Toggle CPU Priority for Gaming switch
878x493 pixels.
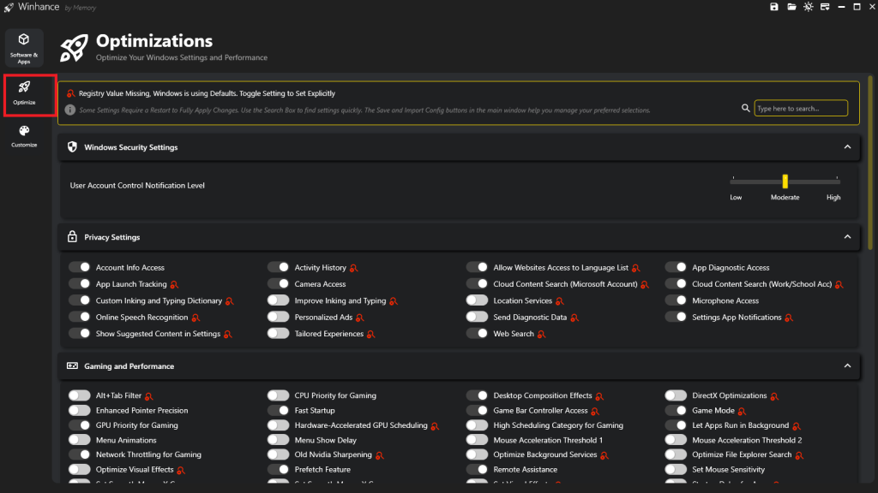[279, 395]
